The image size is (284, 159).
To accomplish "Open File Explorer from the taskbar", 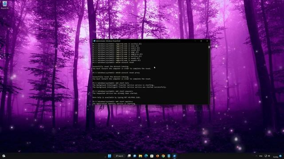I will pyautogui.click(x=140, y=156).
